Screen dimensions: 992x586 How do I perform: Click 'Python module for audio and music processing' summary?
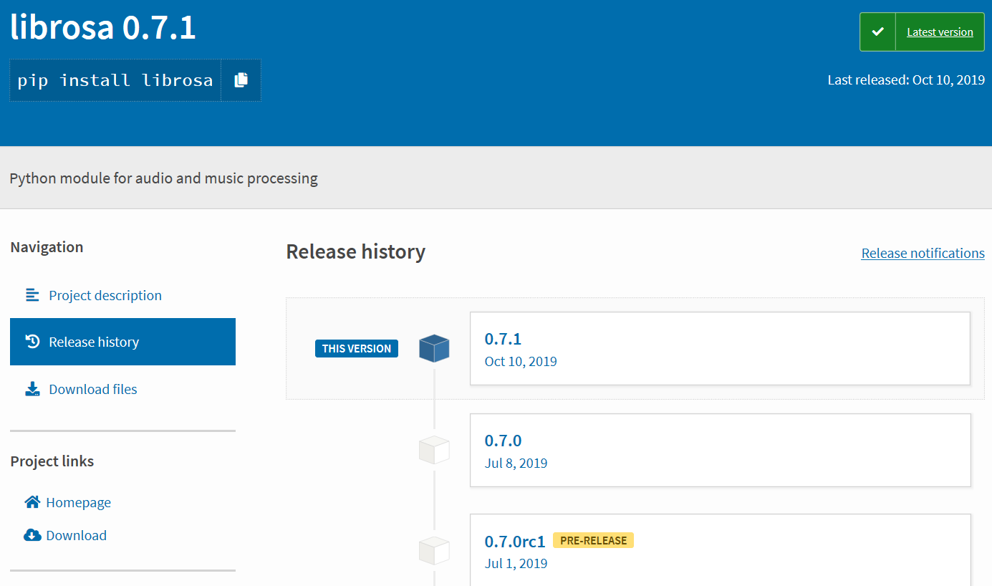point(163,178)
